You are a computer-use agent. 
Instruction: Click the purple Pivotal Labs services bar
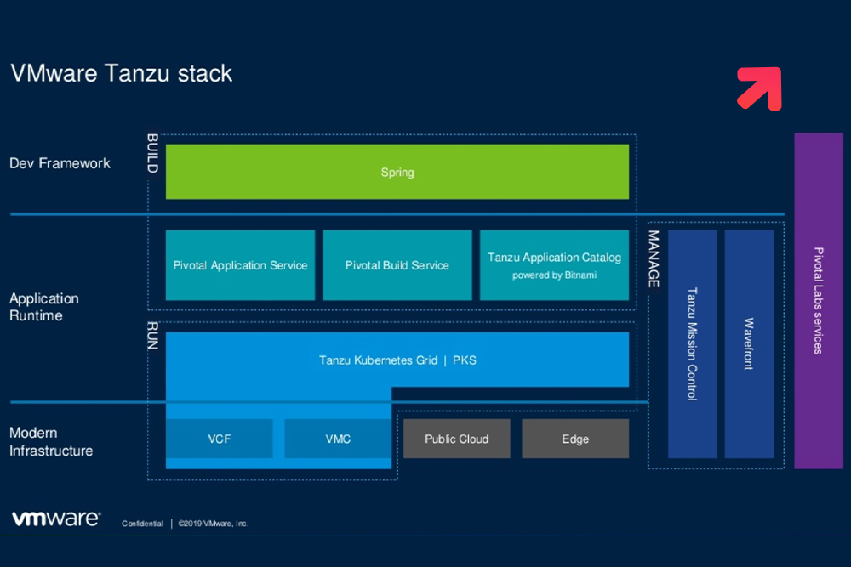819,301
